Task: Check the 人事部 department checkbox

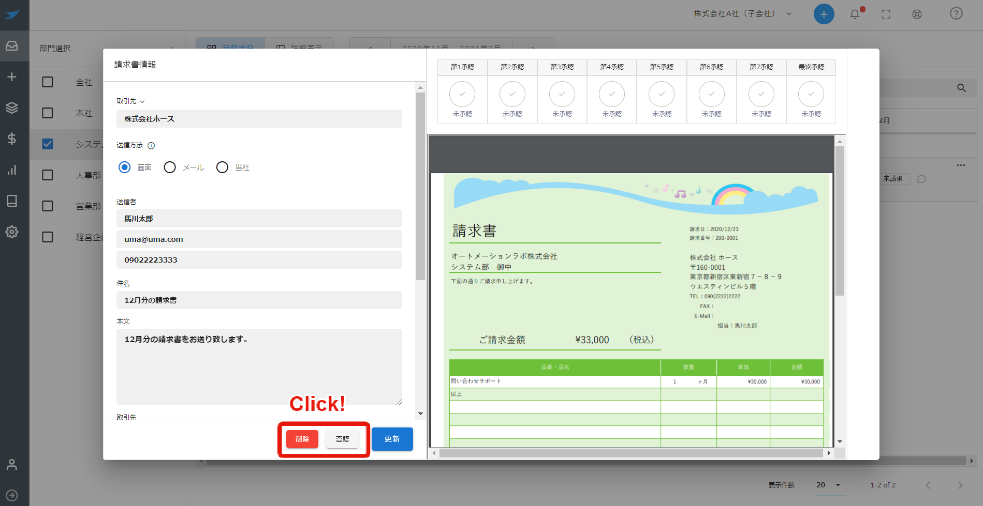Action: click(x=48, y=175)
